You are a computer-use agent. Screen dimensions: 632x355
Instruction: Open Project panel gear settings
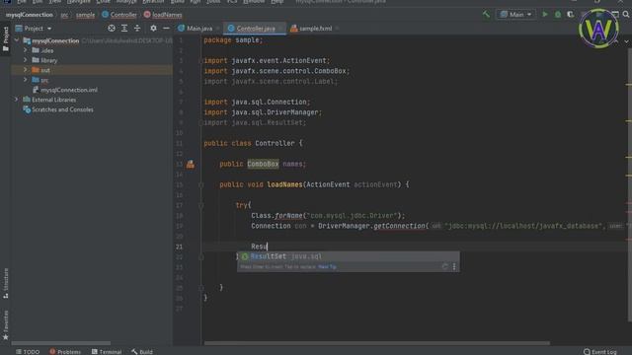(x=153, y=29)
